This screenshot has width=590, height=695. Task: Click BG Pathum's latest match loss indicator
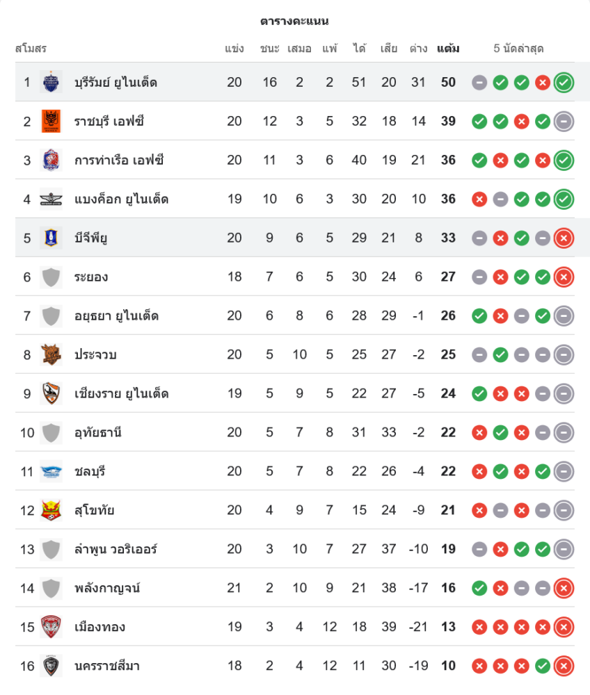564,238
